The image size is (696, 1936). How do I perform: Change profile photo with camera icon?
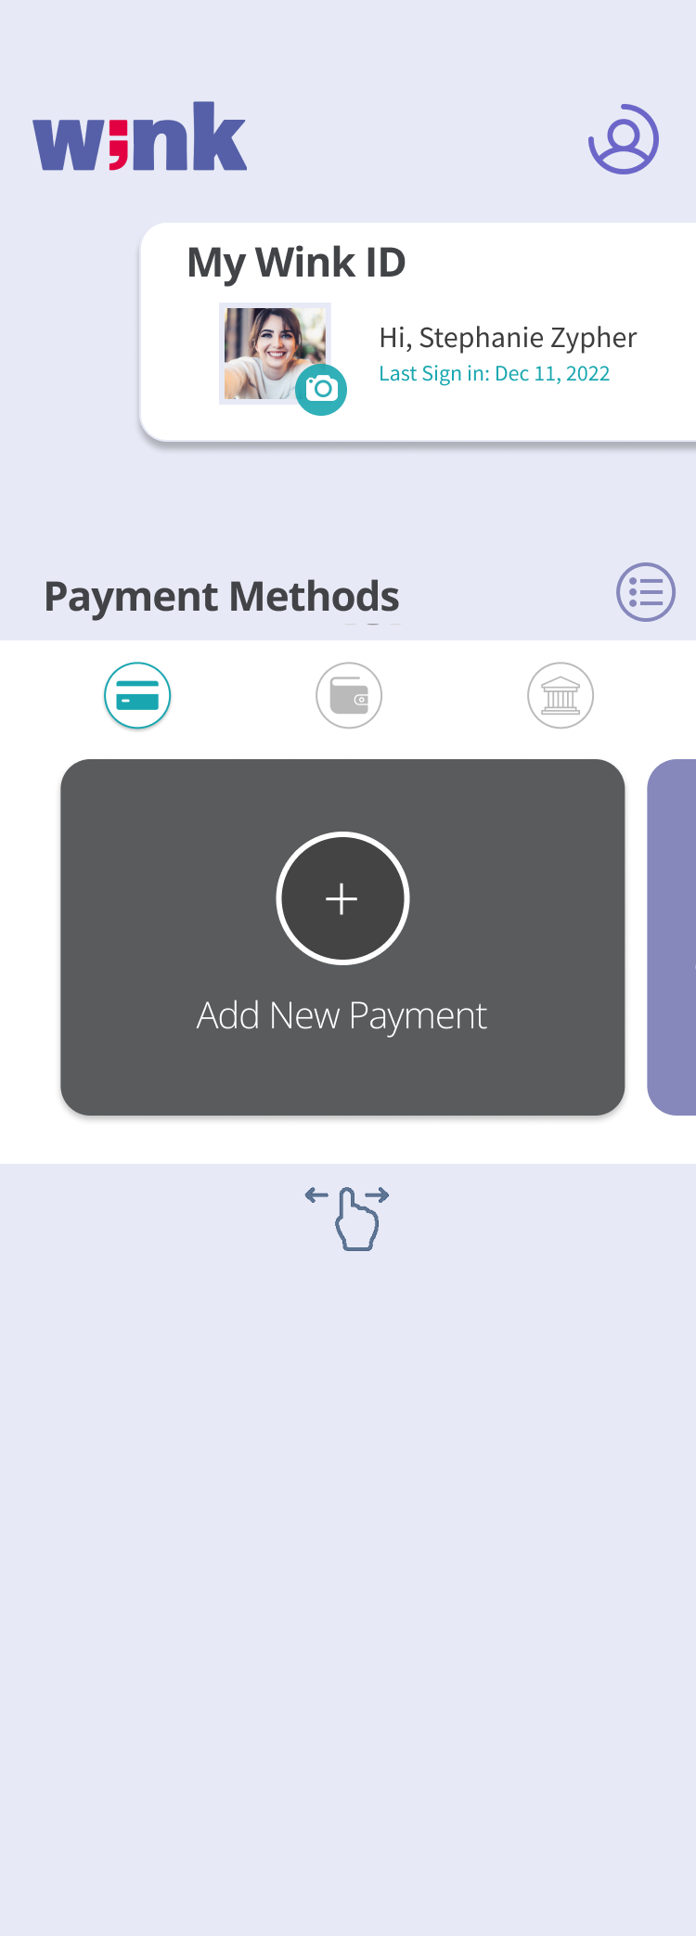pyautogui.click(x=321, y=389)
